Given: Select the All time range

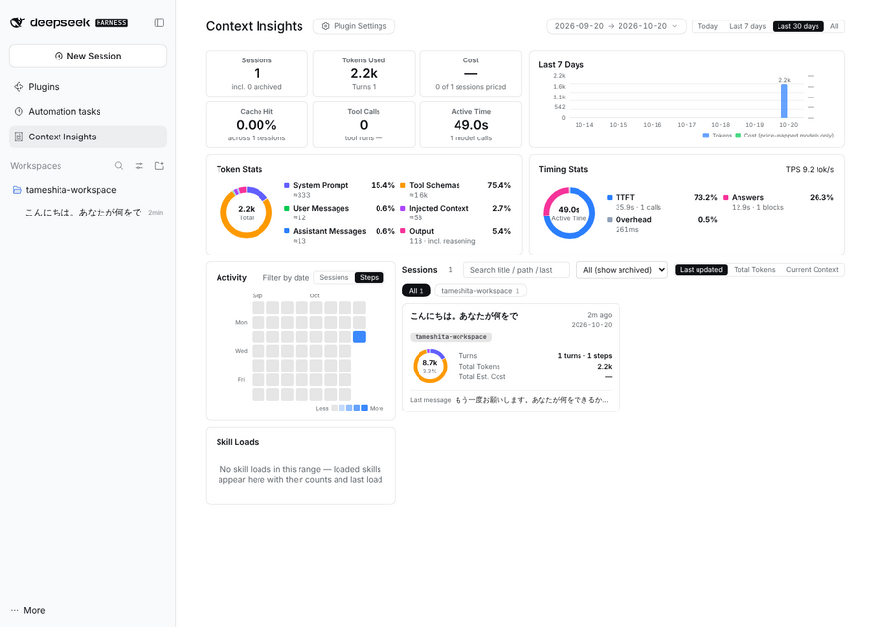Looking at the screenshot, I should (x=834, y=26).
